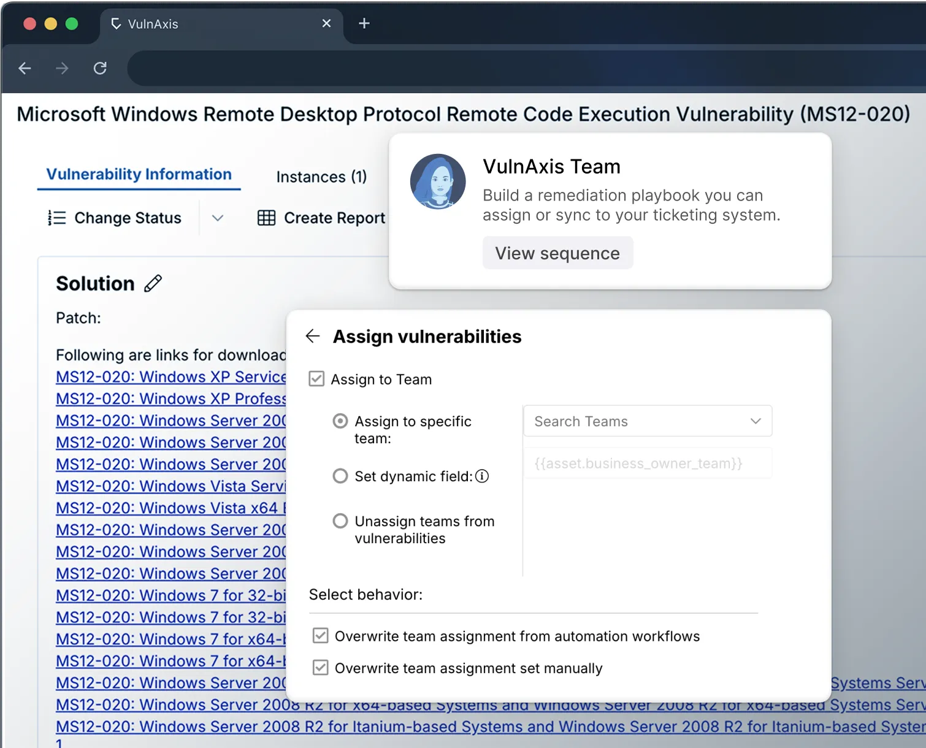Click the VulnAxis Team avatar

[438, 181]
